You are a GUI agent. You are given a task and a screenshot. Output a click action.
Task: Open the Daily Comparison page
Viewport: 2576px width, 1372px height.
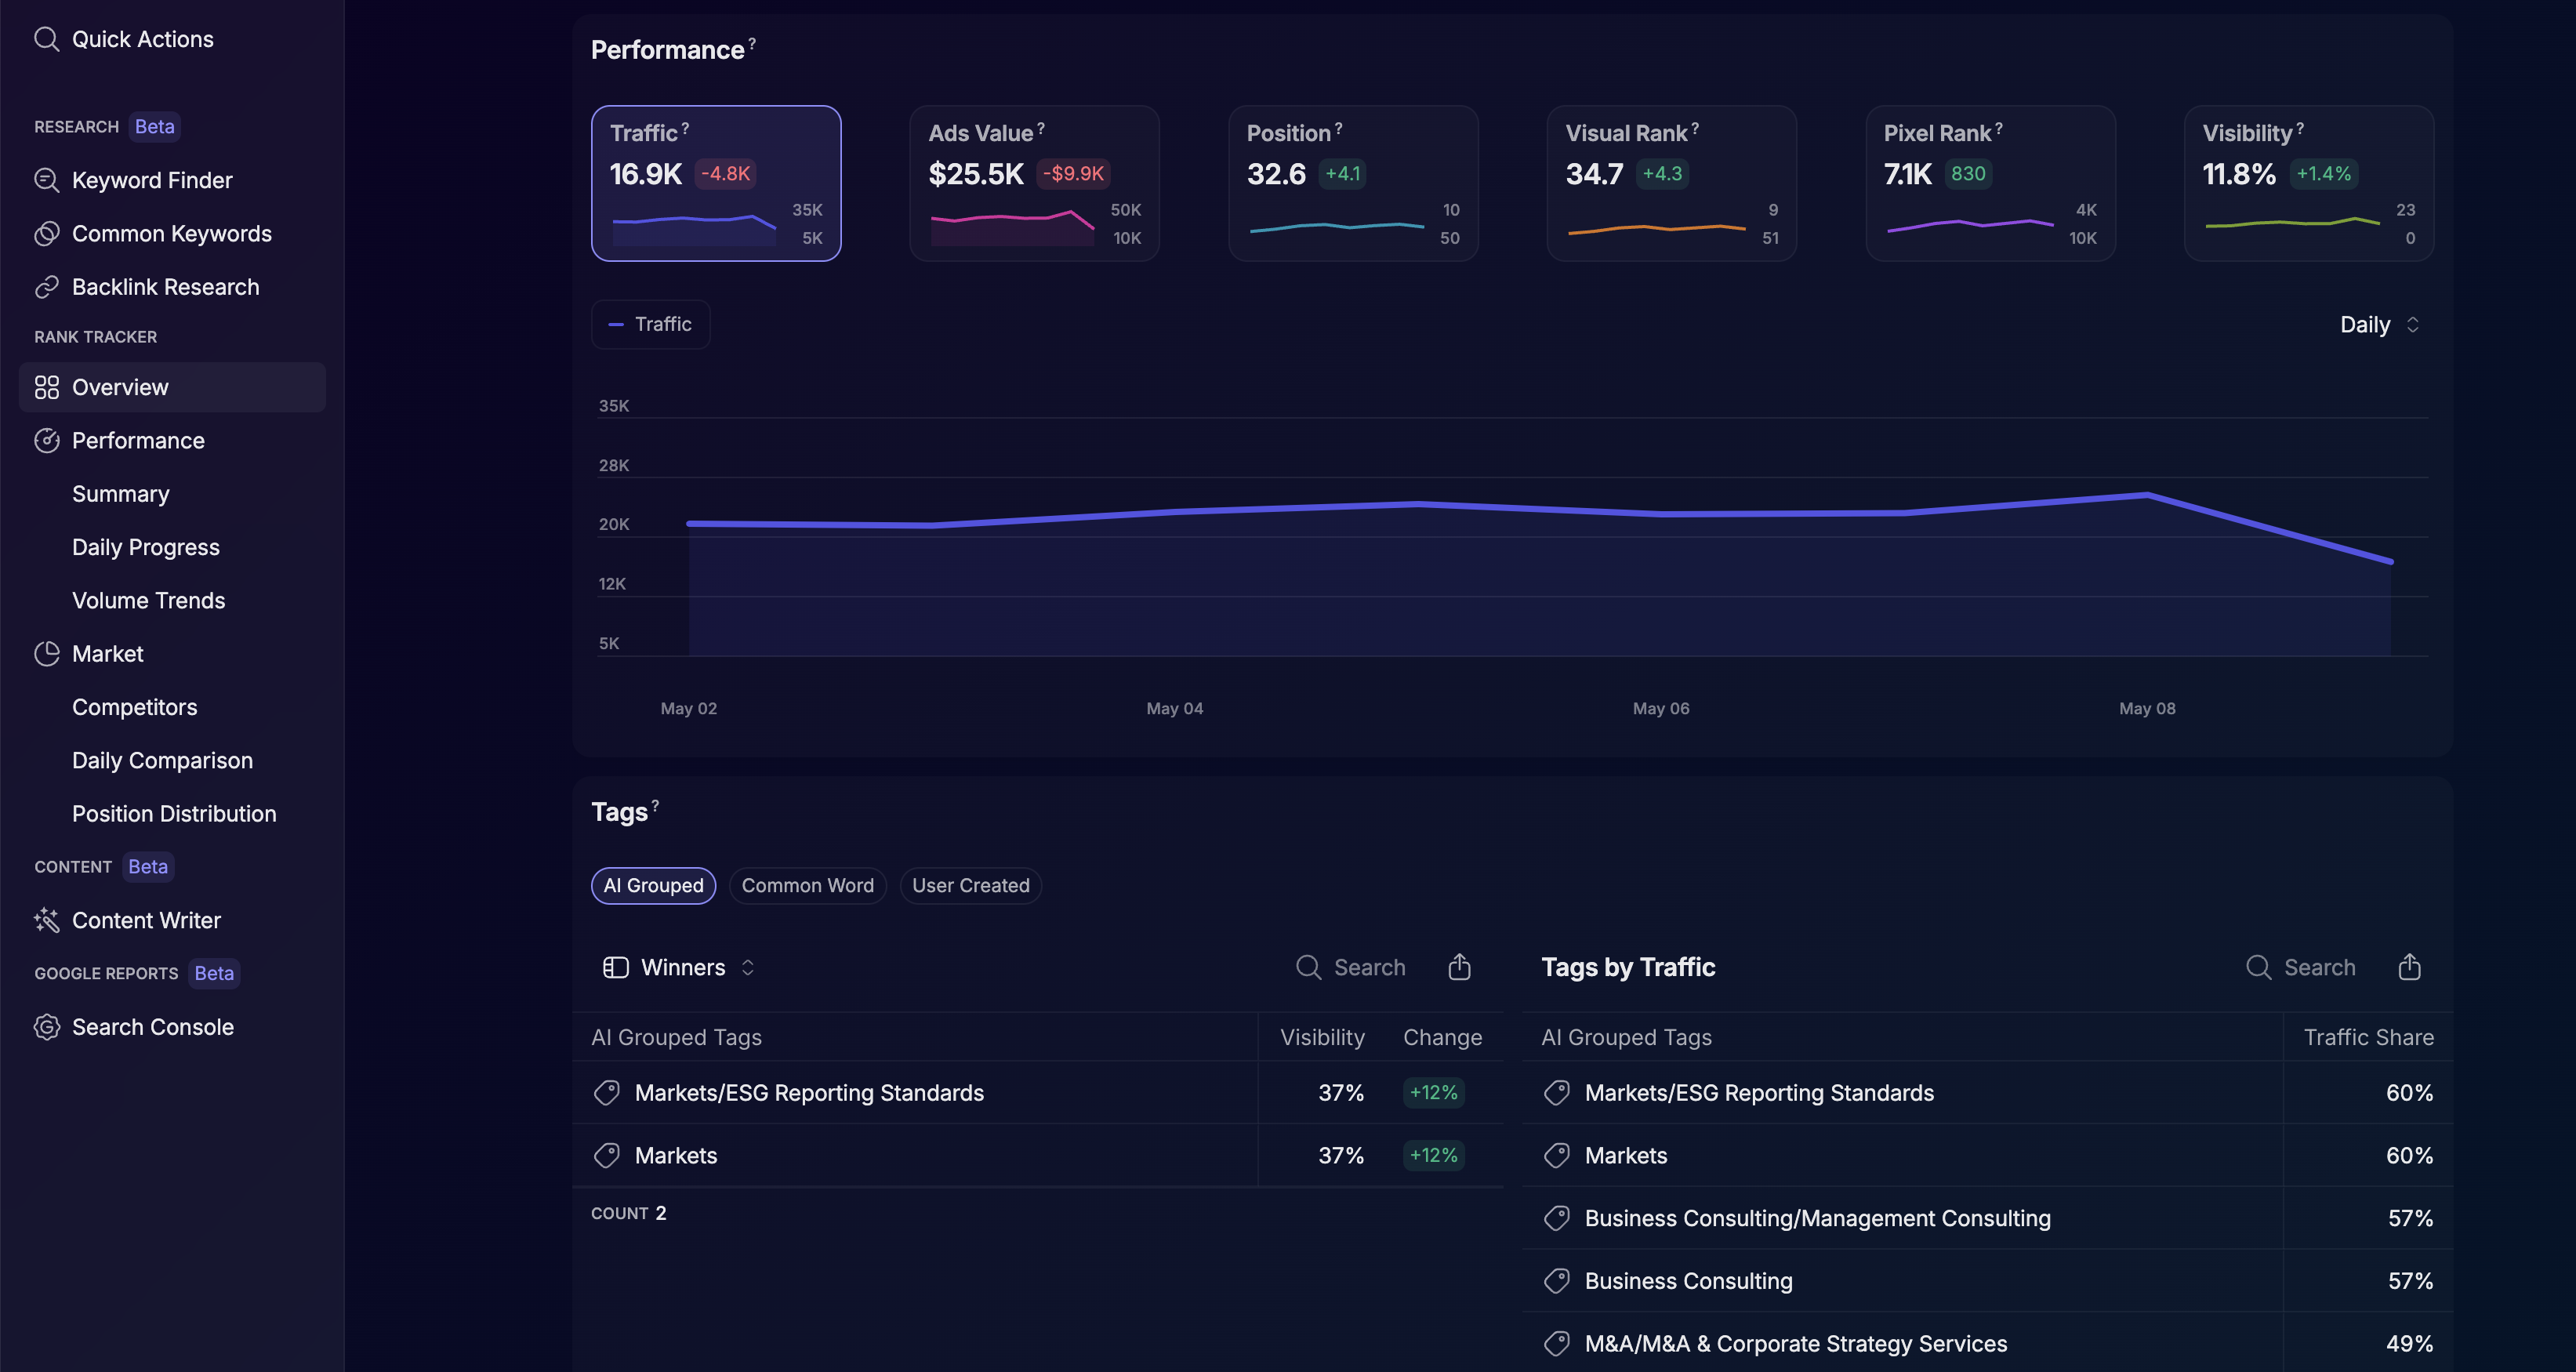(x=162, y=760)
